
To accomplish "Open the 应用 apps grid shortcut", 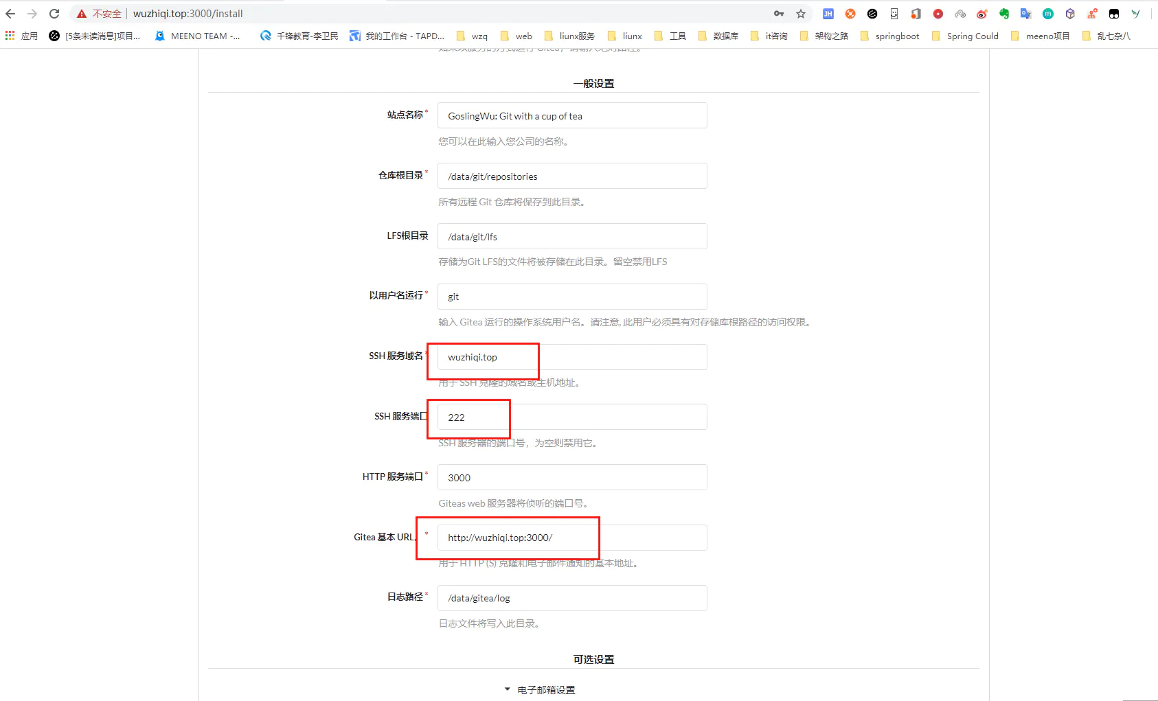I will (21, 36).
